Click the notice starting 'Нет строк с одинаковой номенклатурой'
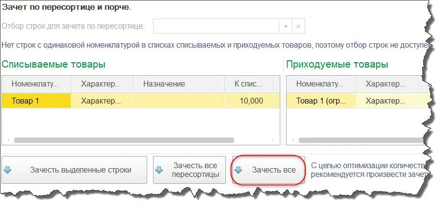Screen dimensions: 444x209 pos(215,45)
